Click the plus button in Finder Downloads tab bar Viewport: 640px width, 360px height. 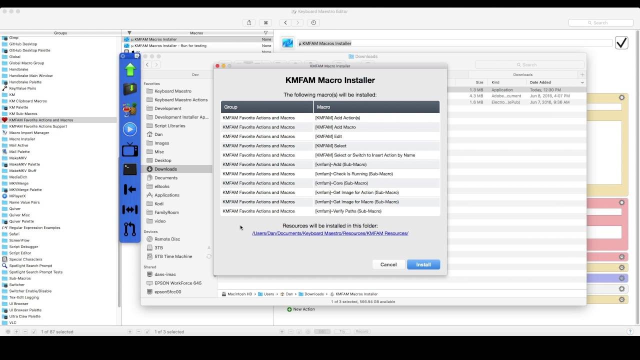582,74
